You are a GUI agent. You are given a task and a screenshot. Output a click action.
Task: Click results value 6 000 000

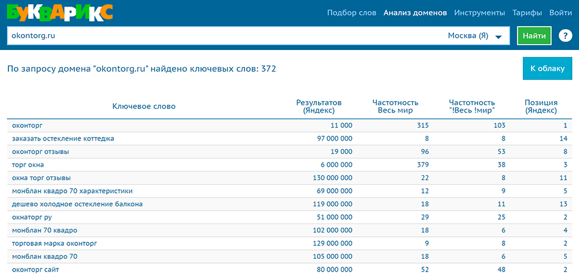[337, 165]
